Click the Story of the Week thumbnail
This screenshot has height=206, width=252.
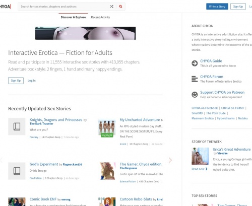[200, 156]
